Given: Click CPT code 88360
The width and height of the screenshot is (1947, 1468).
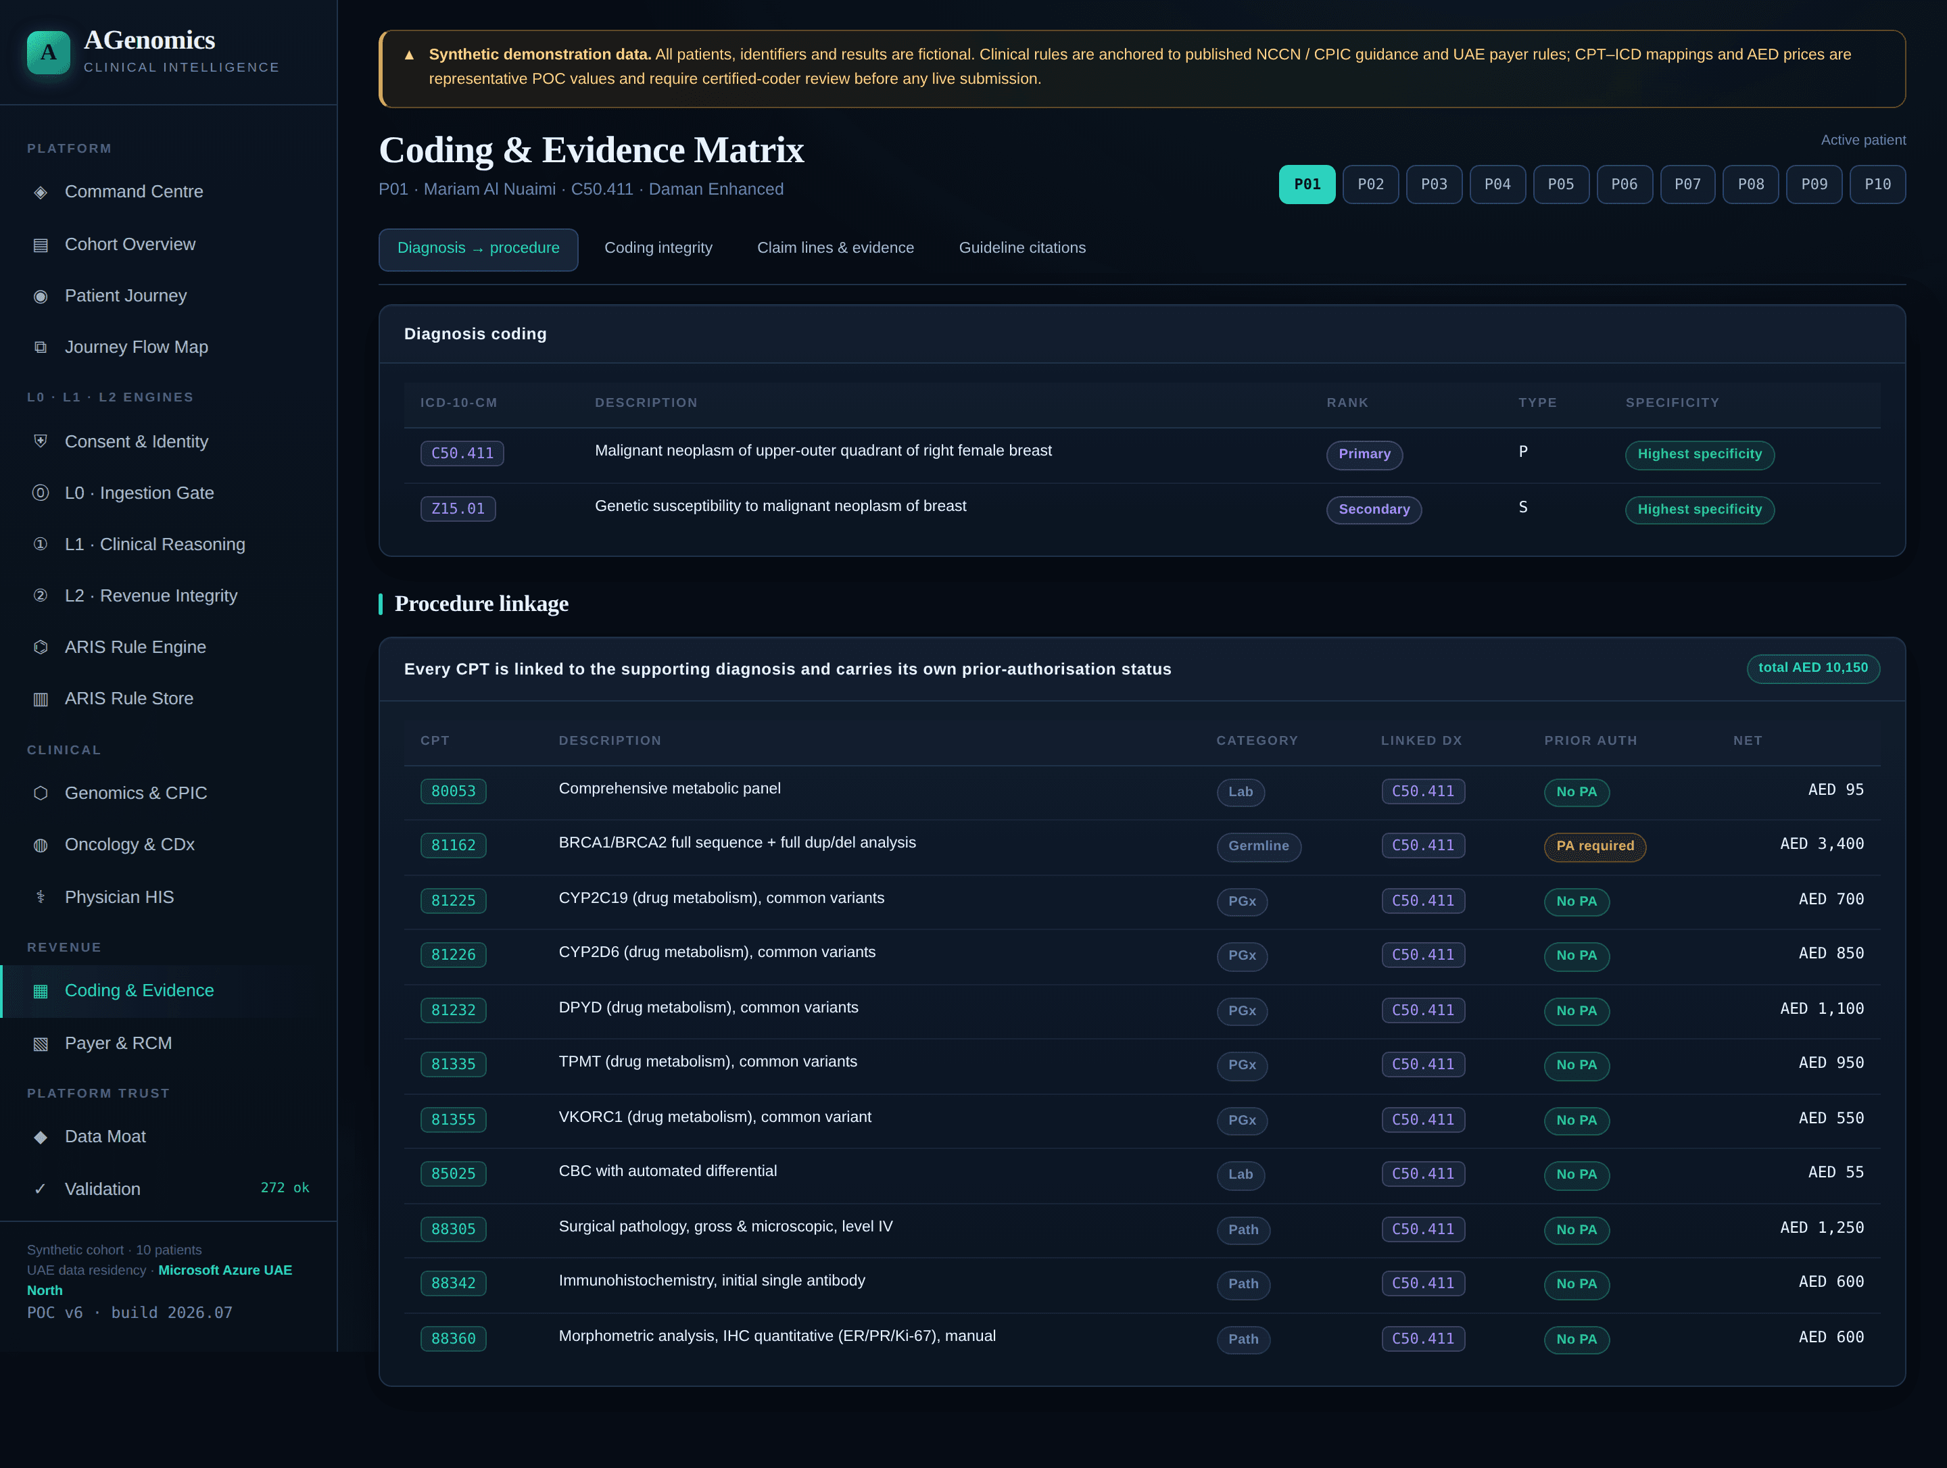Looking at the screenshot, I should [x=454, y=1339].
